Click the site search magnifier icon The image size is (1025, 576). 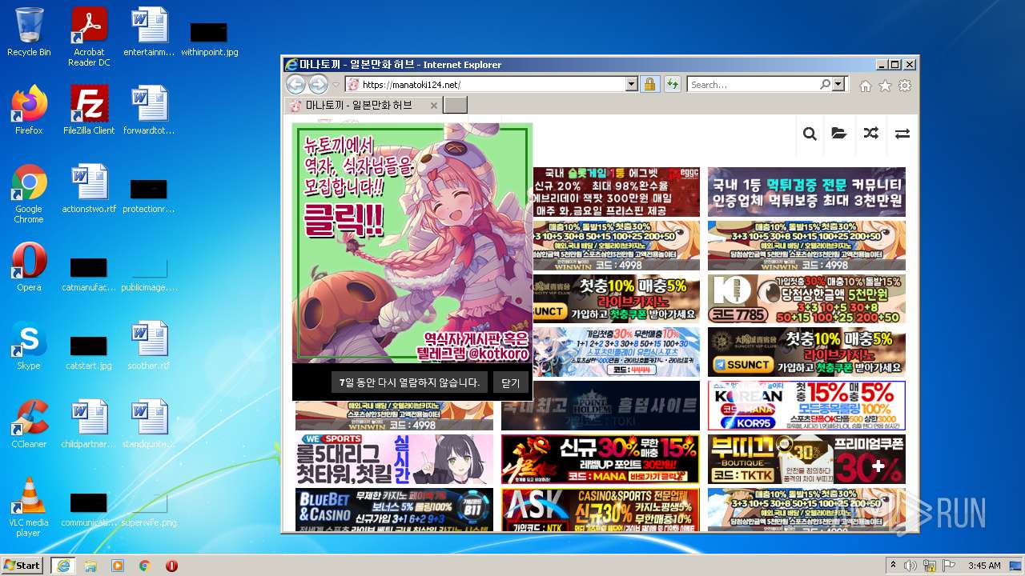810,134
